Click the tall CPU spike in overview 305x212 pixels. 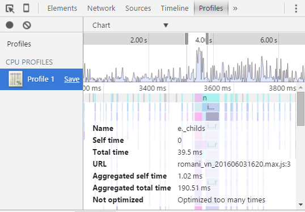(x=199, y=64)
